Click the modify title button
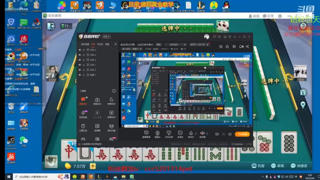 [x=158, y=44]
